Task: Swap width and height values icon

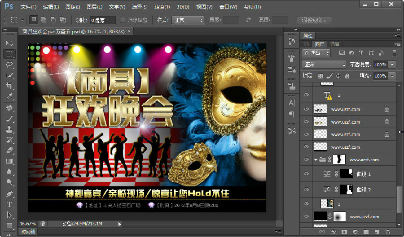Action: tap(248, 20)
